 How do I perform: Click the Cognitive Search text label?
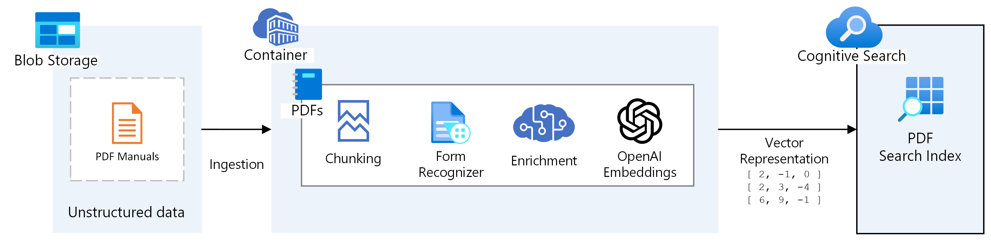tap(851, 56)
